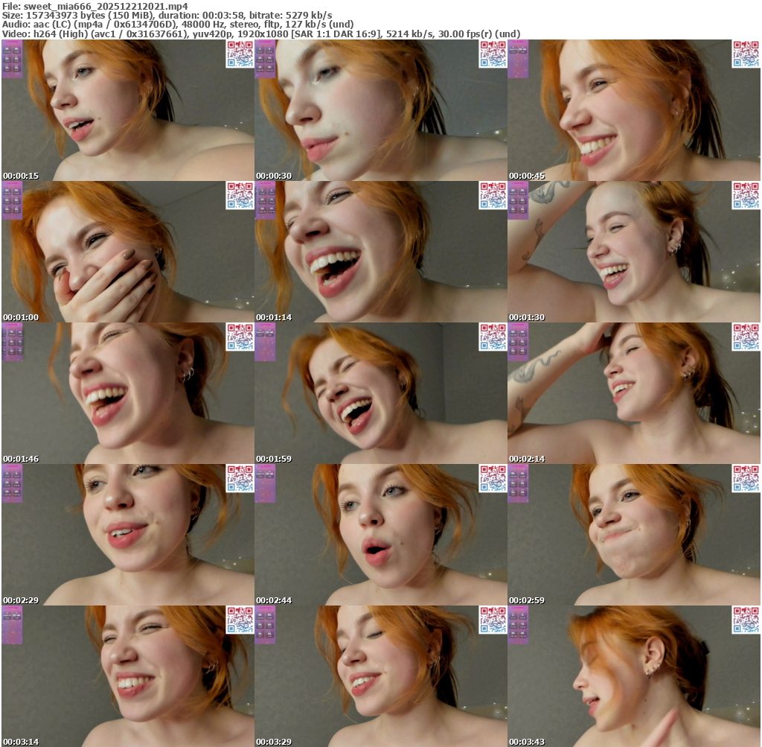This screenshot has height=747, width=762.
Task: Select the frame stamped 00:00:45
Action: (634, 110)
